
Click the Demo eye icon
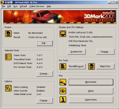tap(63, 91)
